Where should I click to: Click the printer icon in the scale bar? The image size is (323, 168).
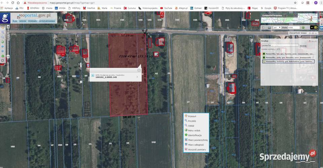point(269,27)
